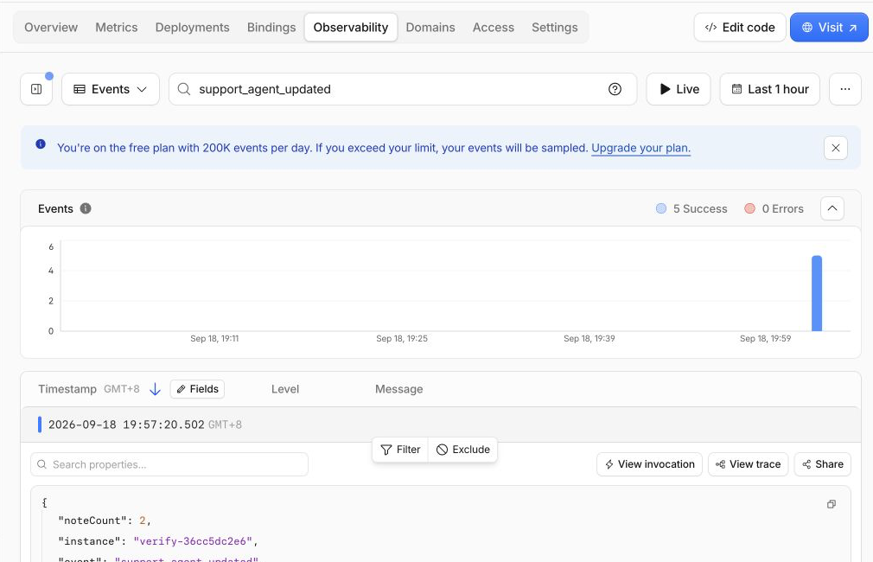
Task: Click View trace
Action: tap(748, 464)
